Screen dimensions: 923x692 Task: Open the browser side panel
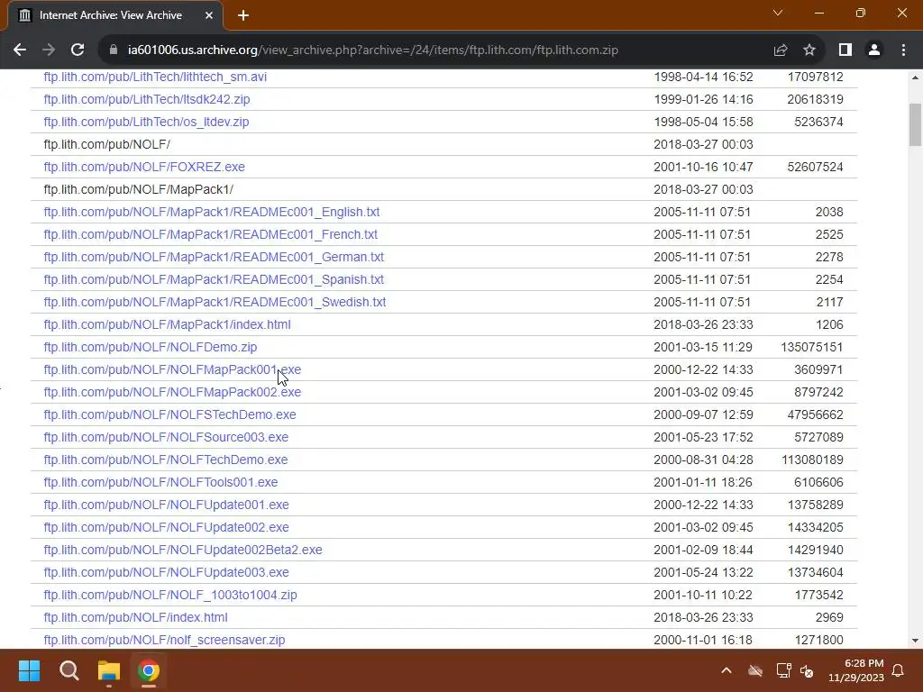click(845, 50)
